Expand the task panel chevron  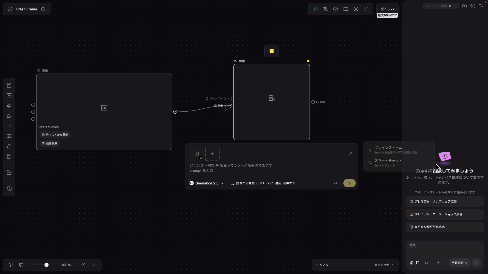pos(393,265)
